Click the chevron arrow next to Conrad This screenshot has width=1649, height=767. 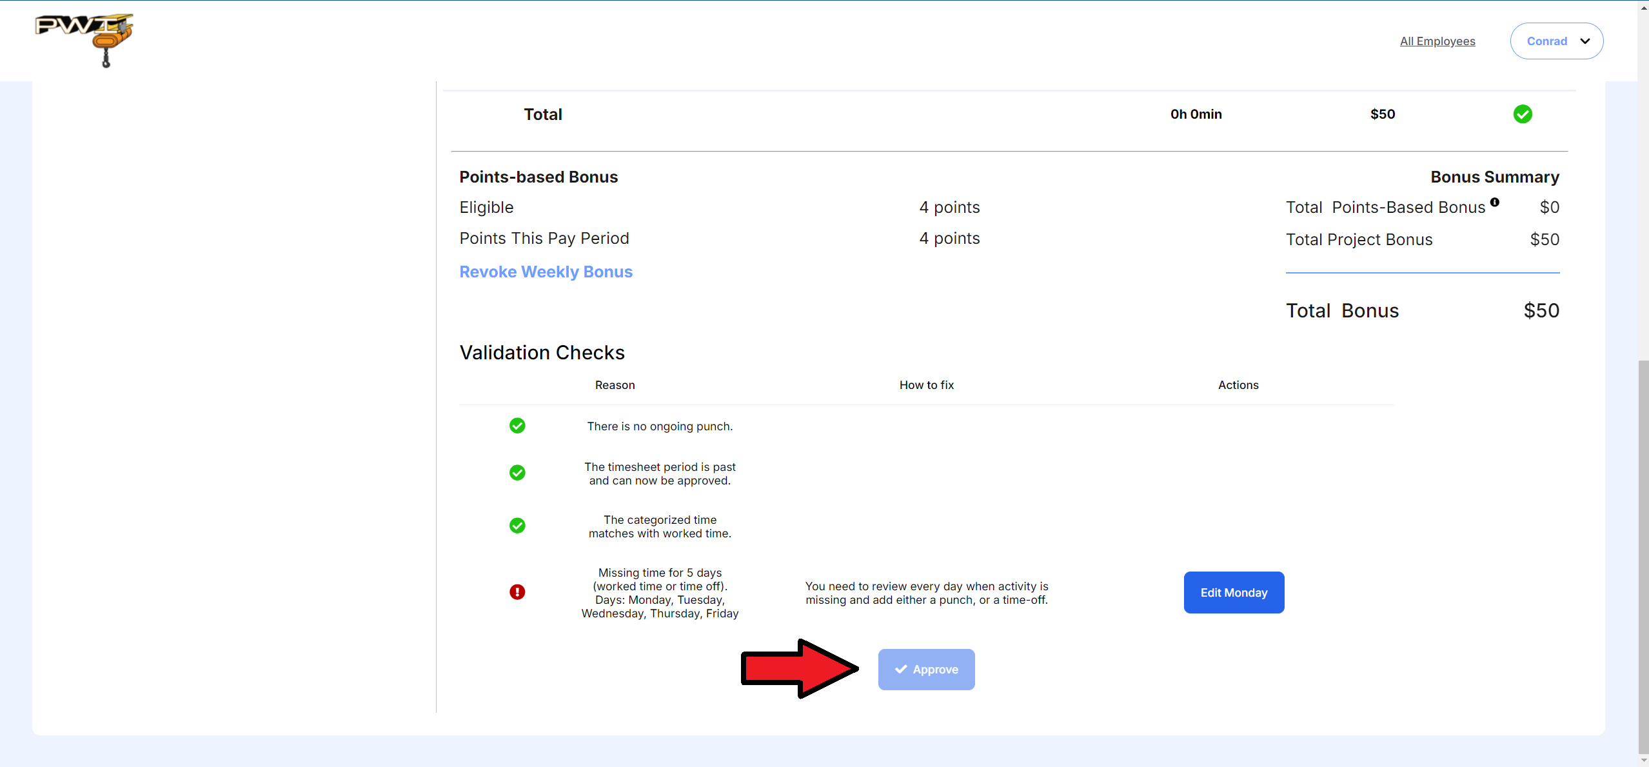[x=1585, y=41]
